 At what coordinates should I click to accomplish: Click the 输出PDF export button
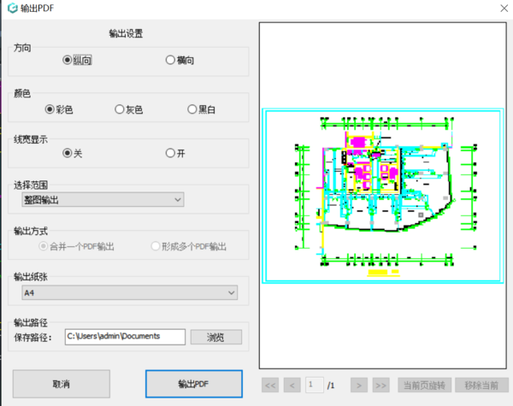[x=194, y=384]
